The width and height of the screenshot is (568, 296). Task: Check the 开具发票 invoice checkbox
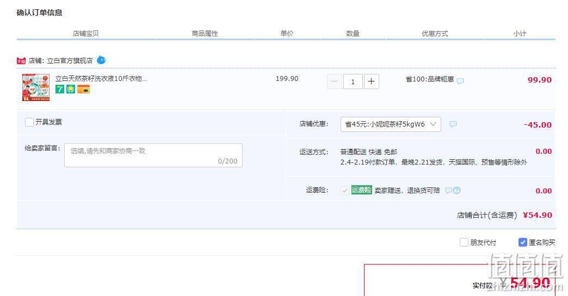(x=29, y=122)
